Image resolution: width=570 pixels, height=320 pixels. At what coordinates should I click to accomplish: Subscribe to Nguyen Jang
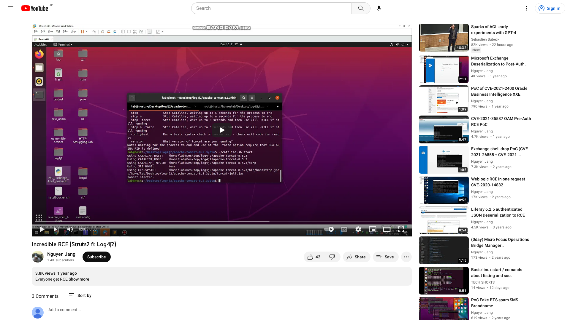coord(96,257)
